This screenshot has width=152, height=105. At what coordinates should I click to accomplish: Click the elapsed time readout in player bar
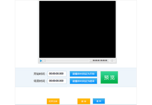pos(96,60)
